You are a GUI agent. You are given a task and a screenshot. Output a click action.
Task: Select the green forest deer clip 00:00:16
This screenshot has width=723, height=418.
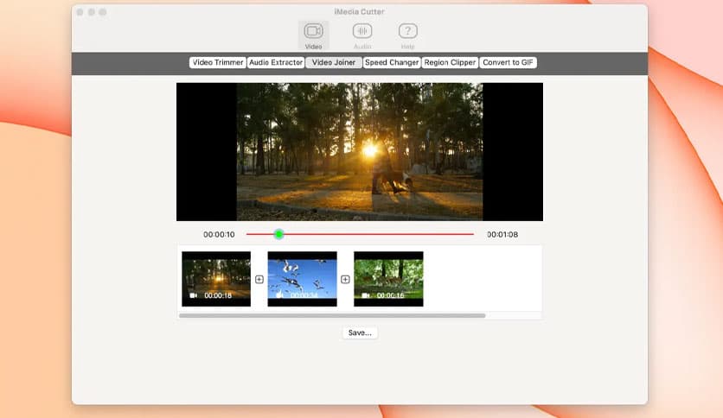point(388,279)
